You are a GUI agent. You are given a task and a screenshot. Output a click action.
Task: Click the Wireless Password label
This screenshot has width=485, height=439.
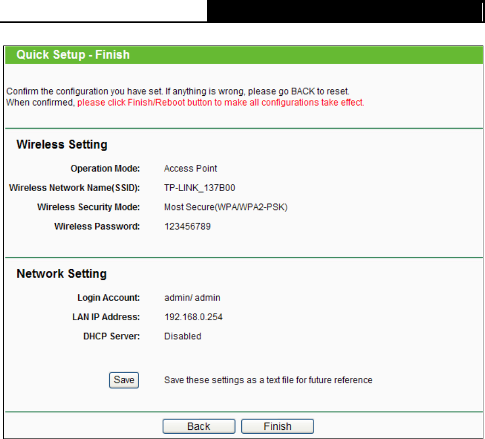[97, 226]
